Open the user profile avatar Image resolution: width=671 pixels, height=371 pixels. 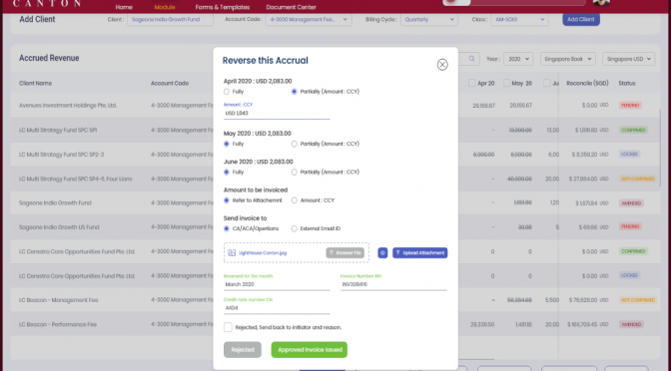601,2
